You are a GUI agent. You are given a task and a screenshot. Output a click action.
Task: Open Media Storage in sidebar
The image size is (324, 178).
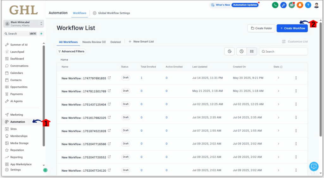coord(19,143)
